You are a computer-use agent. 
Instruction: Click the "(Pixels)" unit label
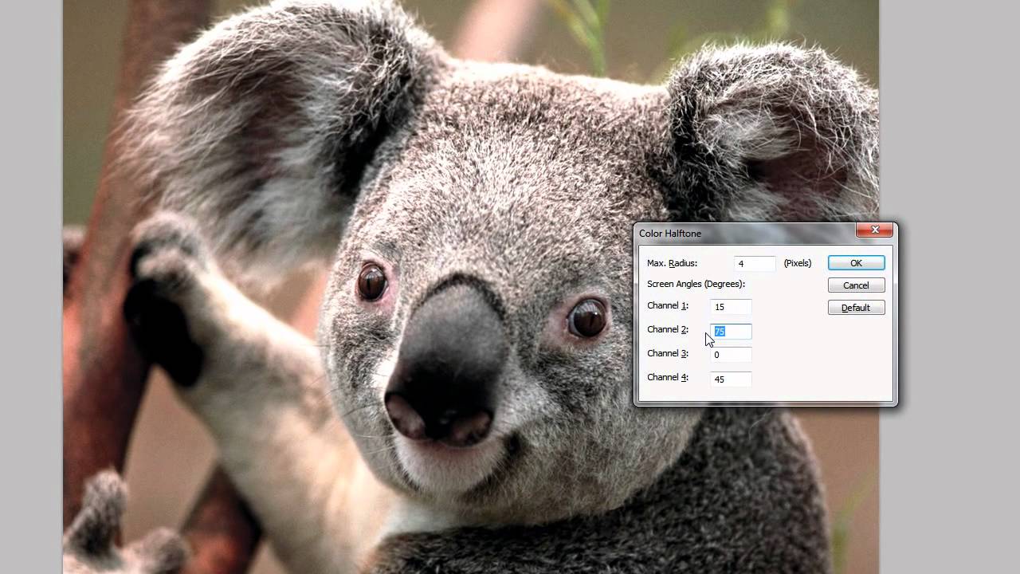(x=797, y=263)
